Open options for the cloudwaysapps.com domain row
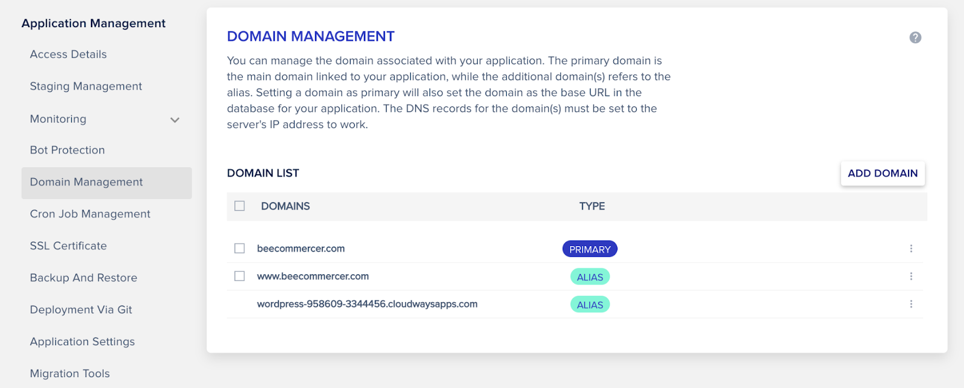Viewport: 964px width, 388px height. click(911, 304)
